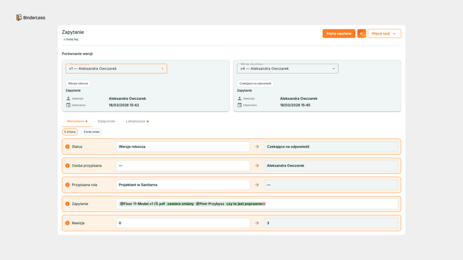Click the @Piotr Przybysz mention
This screenshot has width=463, height=260.
[x=210, y=204]
